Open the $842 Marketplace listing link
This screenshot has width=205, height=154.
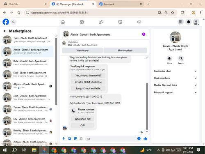point(82,45)
